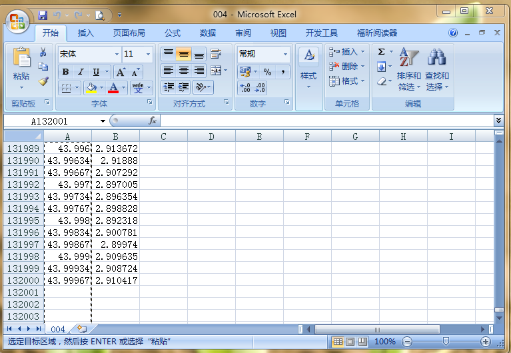Open number format dropdown 常规
The image size is (511, 353).
(285, 54)
